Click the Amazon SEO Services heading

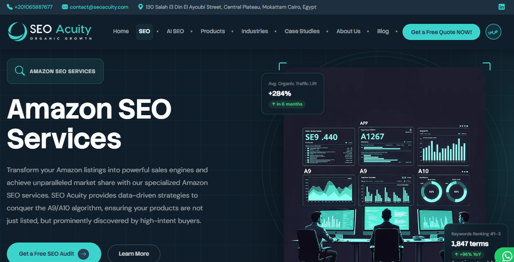[x=89, y=124]
